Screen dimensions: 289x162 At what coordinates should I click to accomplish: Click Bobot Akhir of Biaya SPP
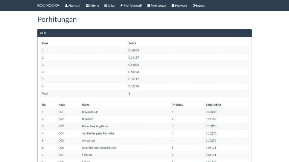tap(211, 119)
